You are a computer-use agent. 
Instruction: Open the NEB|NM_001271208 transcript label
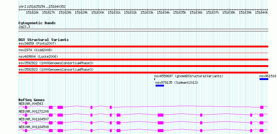(34, 111)
